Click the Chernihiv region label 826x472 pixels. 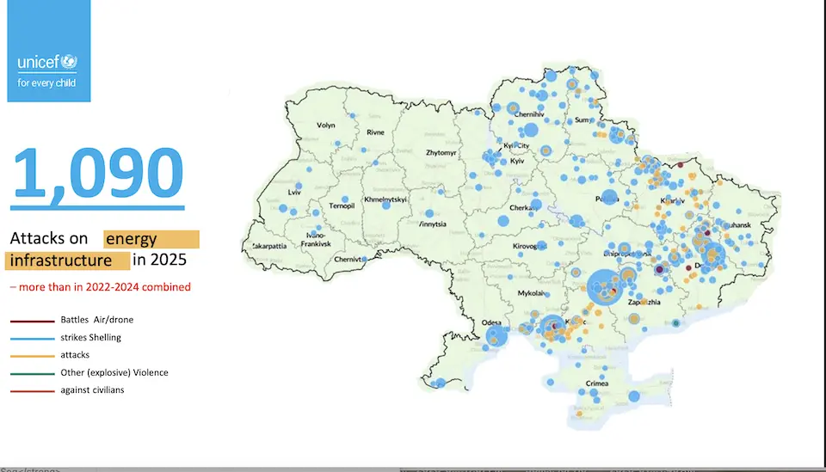pyautogui.click(x=529, y=114)
